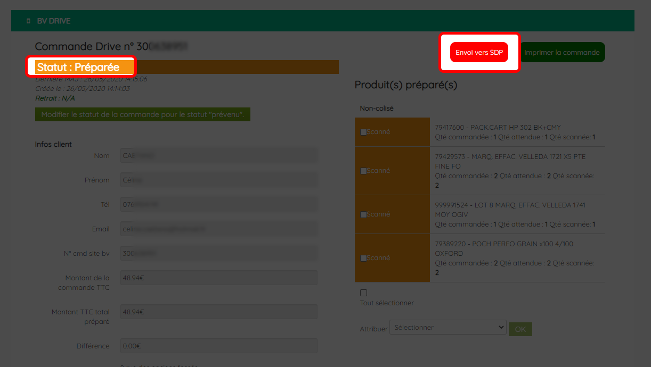The image size is (651, 367).
Task: Click the Différence amount field
Action: (219, 346)
